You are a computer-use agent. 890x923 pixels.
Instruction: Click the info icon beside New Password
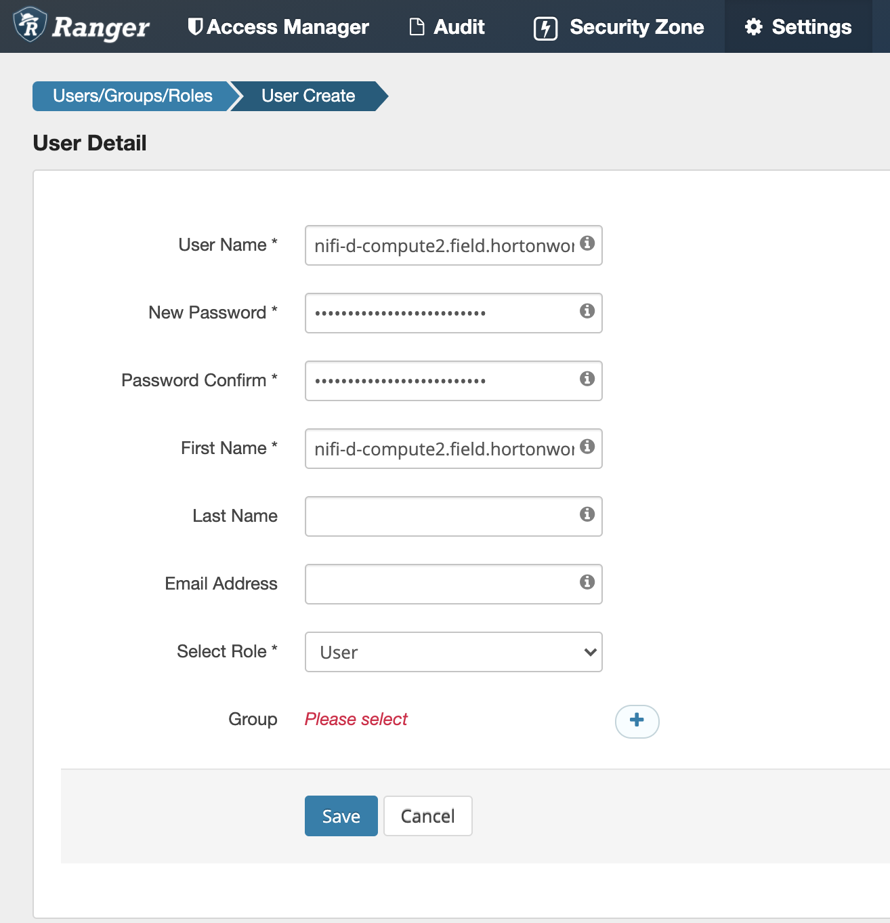pos(587,311)
